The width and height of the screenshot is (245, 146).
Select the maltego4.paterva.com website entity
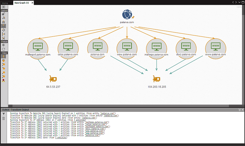point(38,49)
